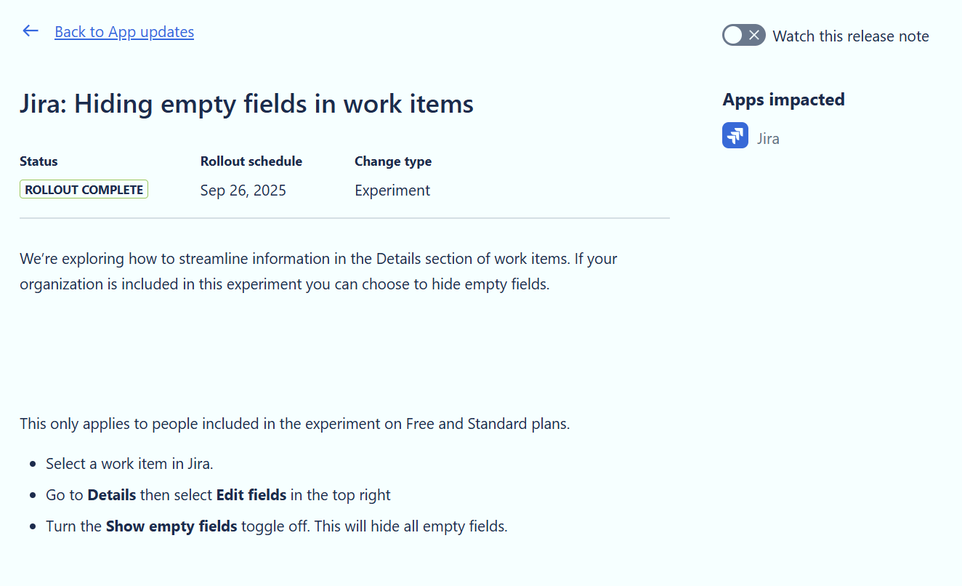Open the Jira link under Apps impacted
The width and height of the screenshot is (962, 586).
coord(768,137)
